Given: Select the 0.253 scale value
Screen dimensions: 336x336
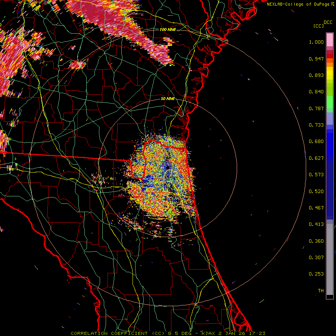Looking at the screenshot, I should pyautogui.click(x=316, y=274).
